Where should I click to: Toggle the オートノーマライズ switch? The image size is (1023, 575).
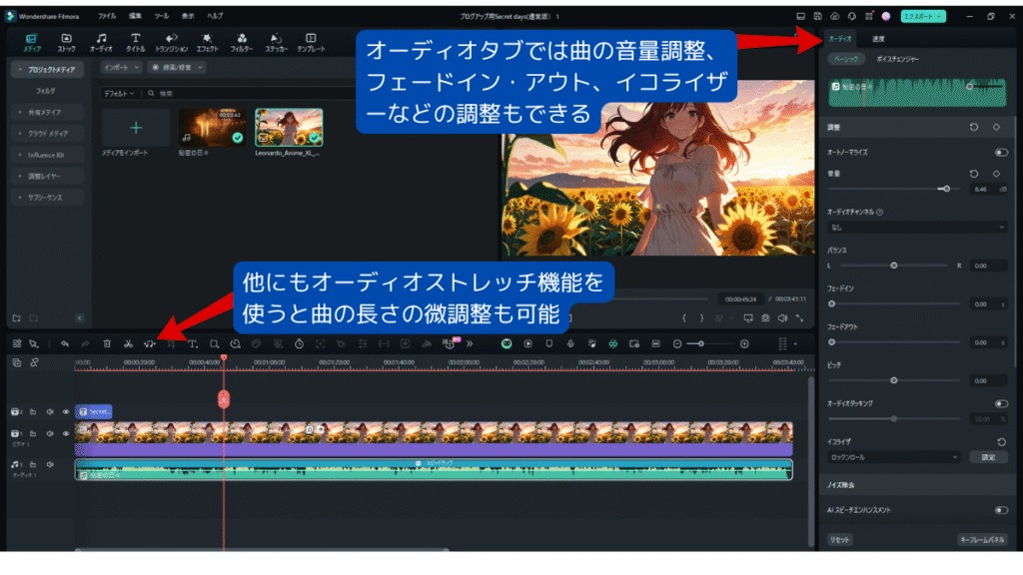tap(1001, 153)
